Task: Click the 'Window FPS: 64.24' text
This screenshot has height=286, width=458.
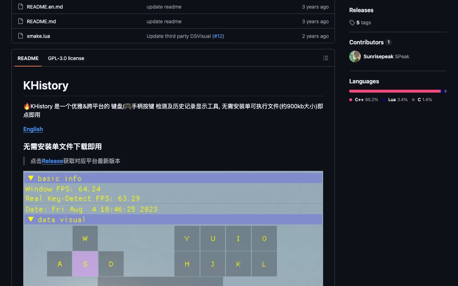Action: pos(63,189)
